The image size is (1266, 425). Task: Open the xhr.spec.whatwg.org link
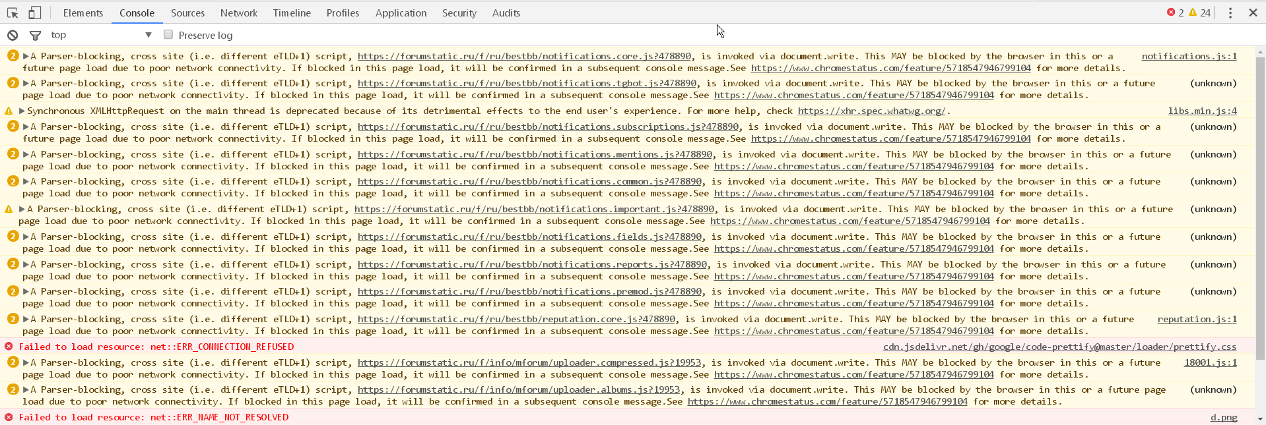871,111
